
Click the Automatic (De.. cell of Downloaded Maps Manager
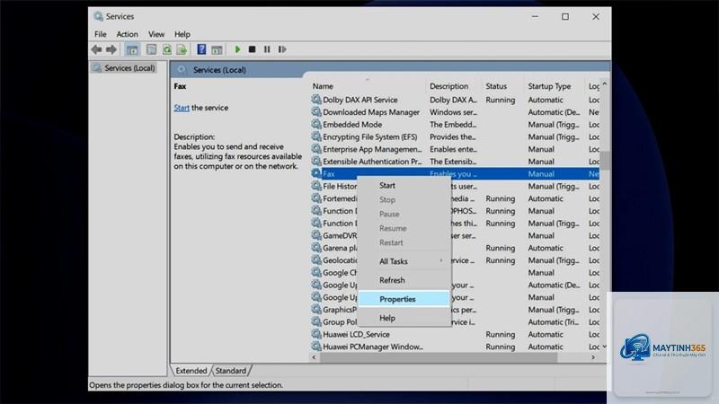pyautogui.click(x=554, y=112)
